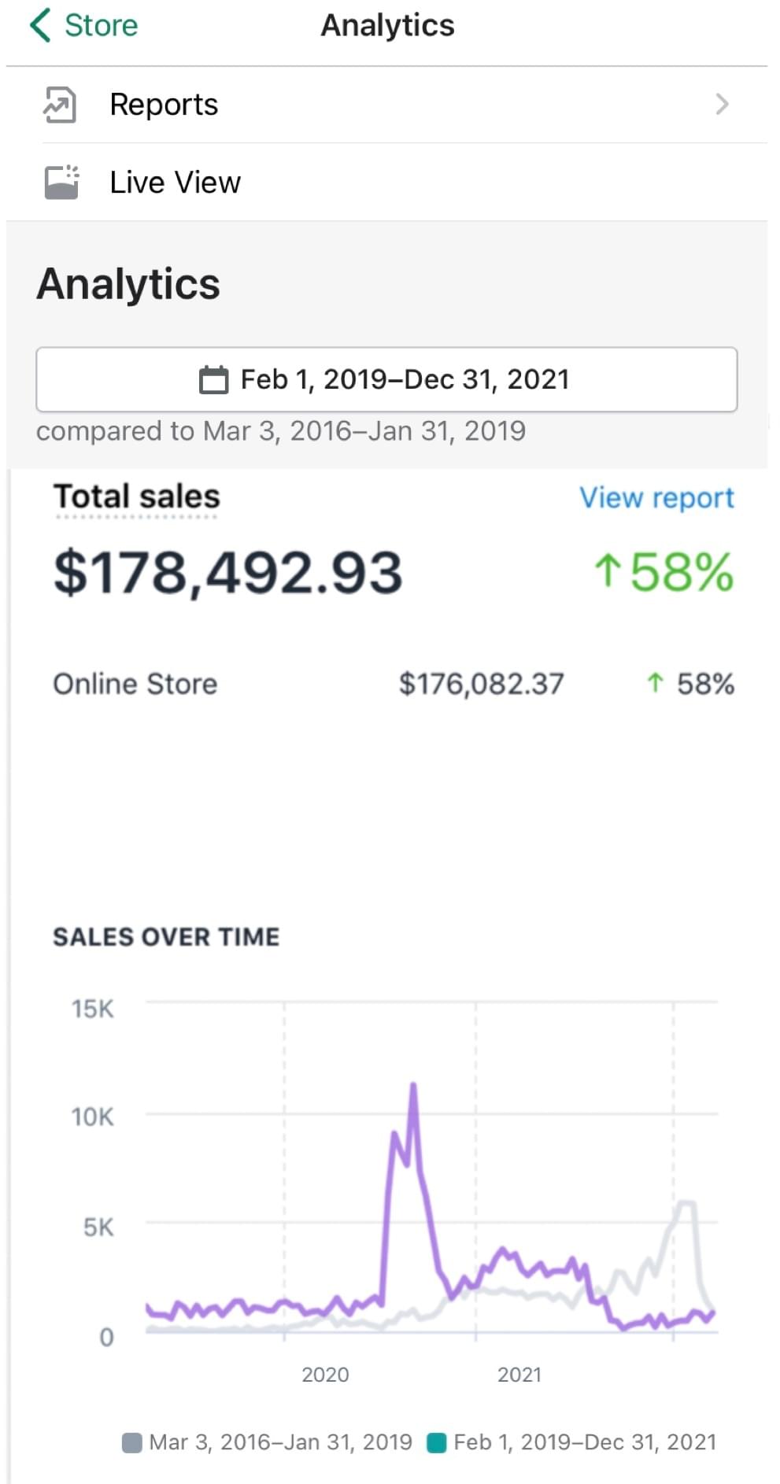
Task: Tap the back chevron icon
Action: (x=40, y=25)
